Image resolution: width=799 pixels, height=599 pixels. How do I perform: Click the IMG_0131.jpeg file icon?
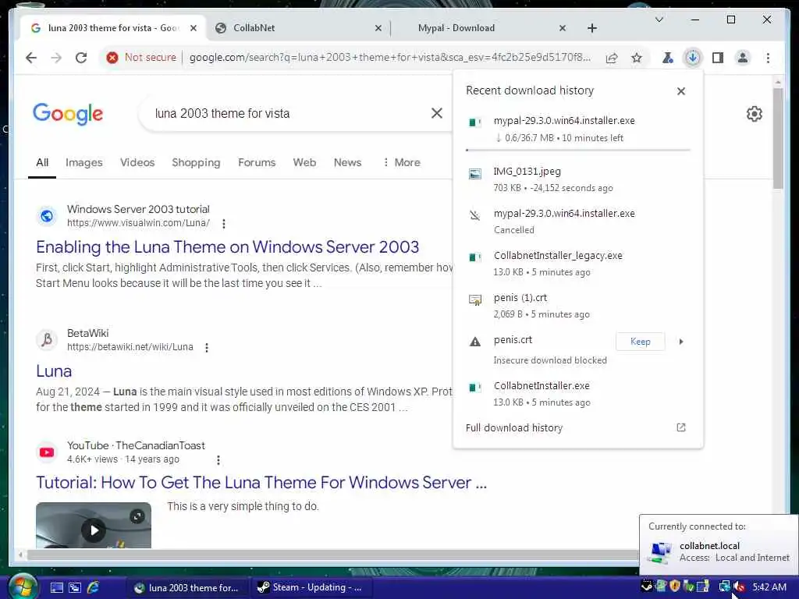[475, 174]
